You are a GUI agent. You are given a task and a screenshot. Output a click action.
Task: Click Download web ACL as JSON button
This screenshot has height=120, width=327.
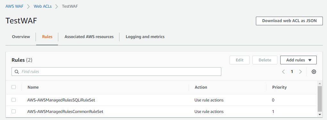[289, 21]
